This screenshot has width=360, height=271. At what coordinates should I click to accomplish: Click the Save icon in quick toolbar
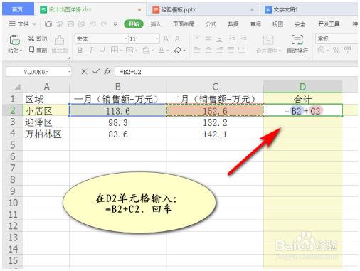[x=48, y=23]
